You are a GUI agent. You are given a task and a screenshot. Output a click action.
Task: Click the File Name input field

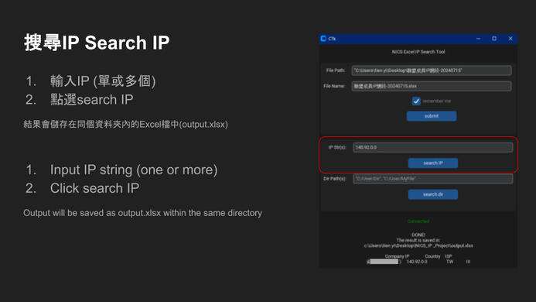point(432,86)
